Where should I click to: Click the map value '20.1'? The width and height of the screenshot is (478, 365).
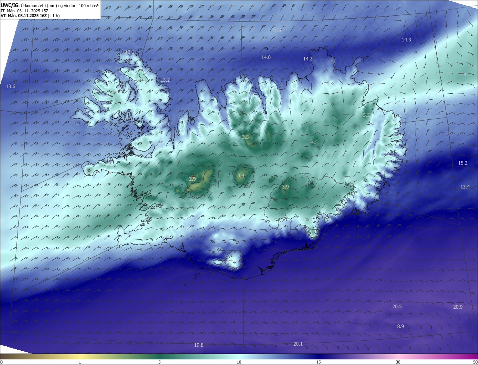click(298, 344)
